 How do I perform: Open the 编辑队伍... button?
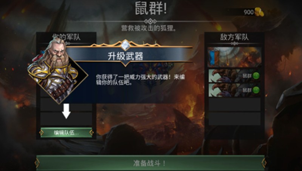coord(66,132)
